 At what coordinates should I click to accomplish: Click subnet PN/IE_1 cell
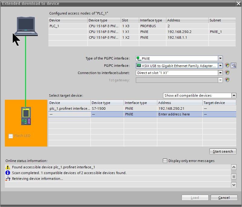(x=222, y=32)
